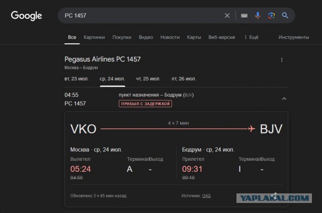Click the departure terminal value A
Image resolution: width=322 pixels, height=213 pixels.
point(130,169)
